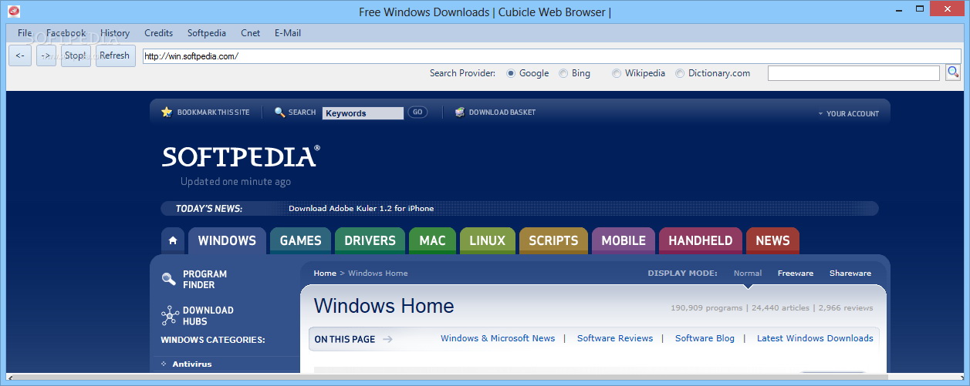This screenshot has height=386, width=970.
Task: Open Windows & Microsoft News link
Action: (x=498, y=338)
